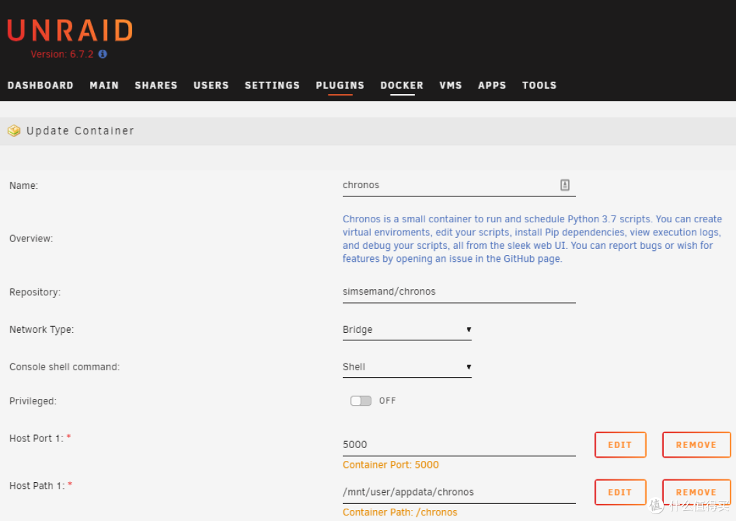736x521 pixels.
Task: Open the Console shell command dropdown
Action: pos(407,367)
